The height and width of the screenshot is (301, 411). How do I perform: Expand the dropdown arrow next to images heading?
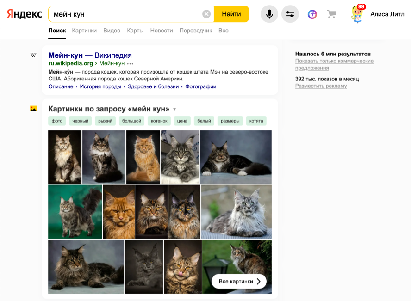[x=174, y=110]
